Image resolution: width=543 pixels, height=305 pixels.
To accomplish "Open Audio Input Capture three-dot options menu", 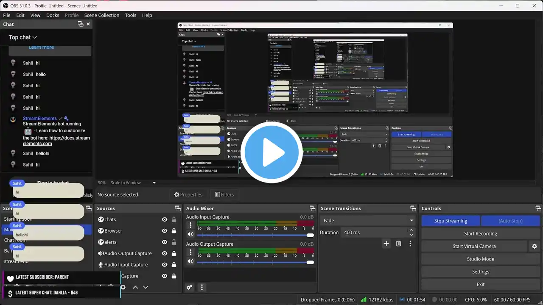I will (x=190, y=225).
